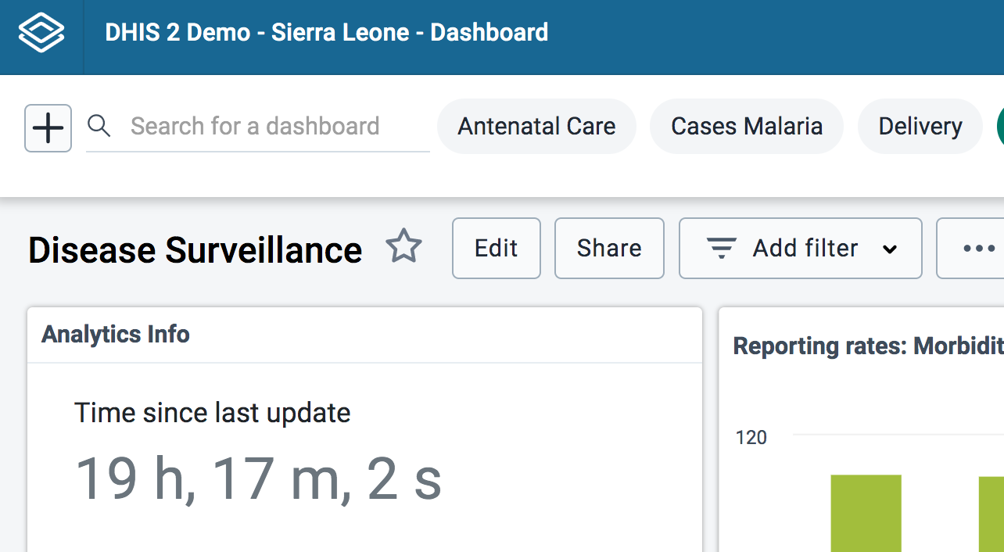Click the Edit button

(x=496, y=249)
